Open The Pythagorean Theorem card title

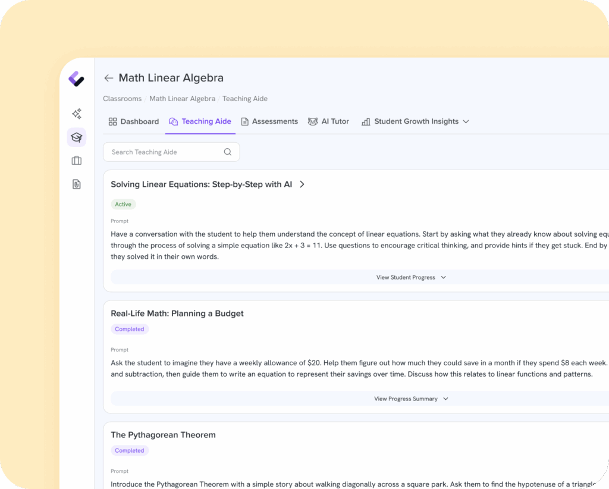tap(163, 435)
